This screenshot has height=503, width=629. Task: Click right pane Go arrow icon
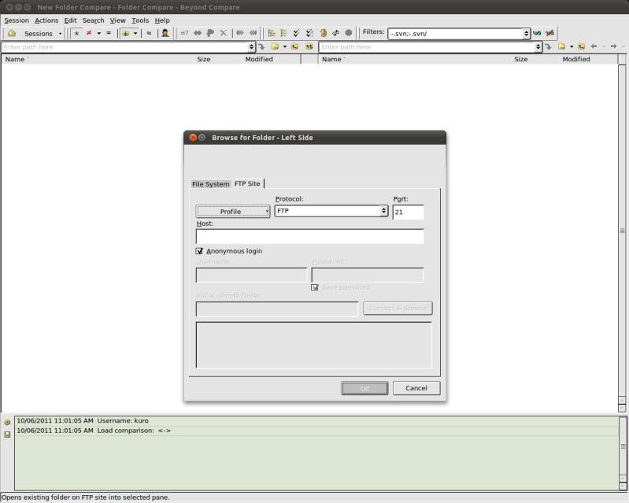point(548,47)
